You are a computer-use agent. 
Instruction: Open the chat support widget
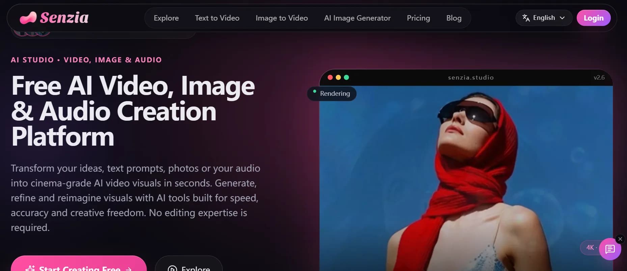(610, 249)
